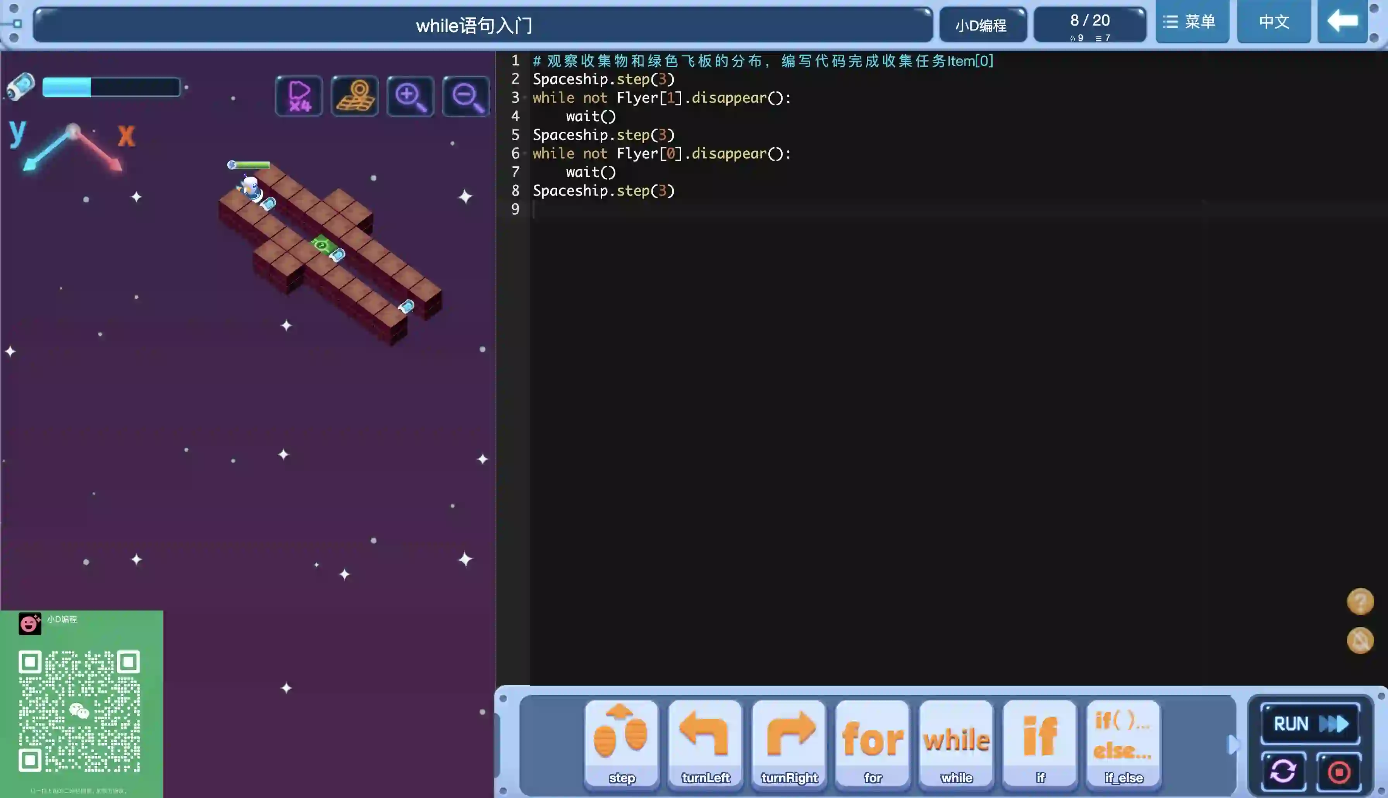
Task: Insert a turnLeft code block
Action: [x=705, y=743]
